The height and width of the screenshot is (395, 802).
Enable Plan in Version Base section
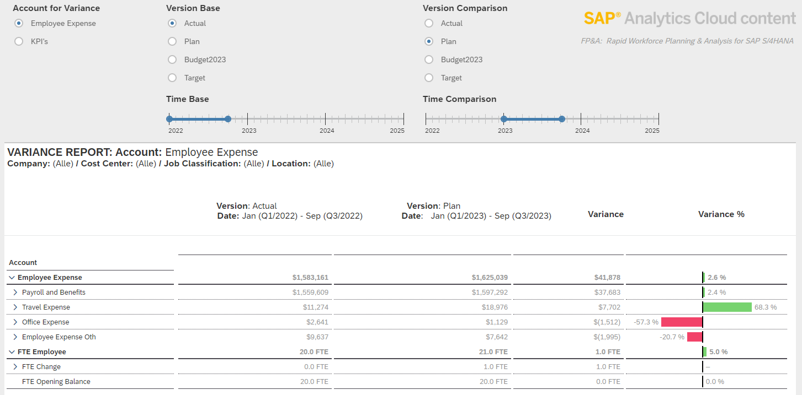coord(172,41)
